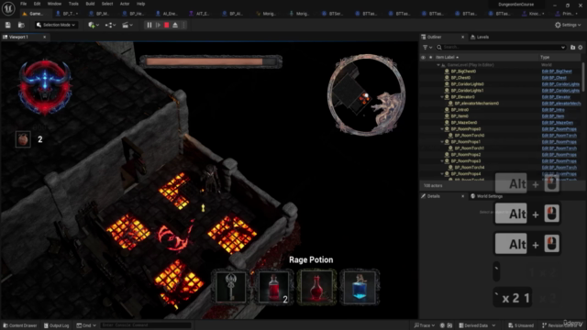Viewport: 587px width, 330px height.
Task: Open the Edit BP_MazeGen link
Action: [x=557, y=123]
